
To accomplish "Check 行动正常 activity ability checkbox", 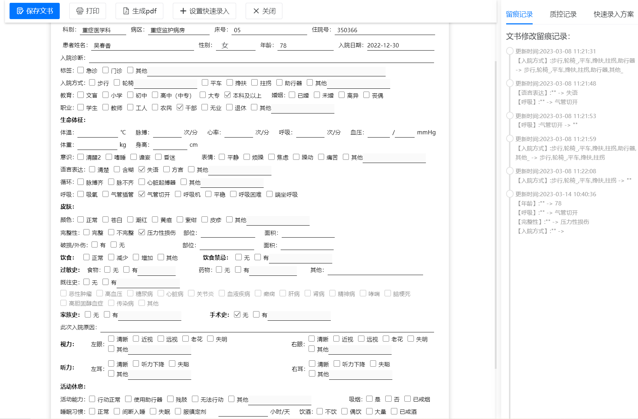I will 92,399.
